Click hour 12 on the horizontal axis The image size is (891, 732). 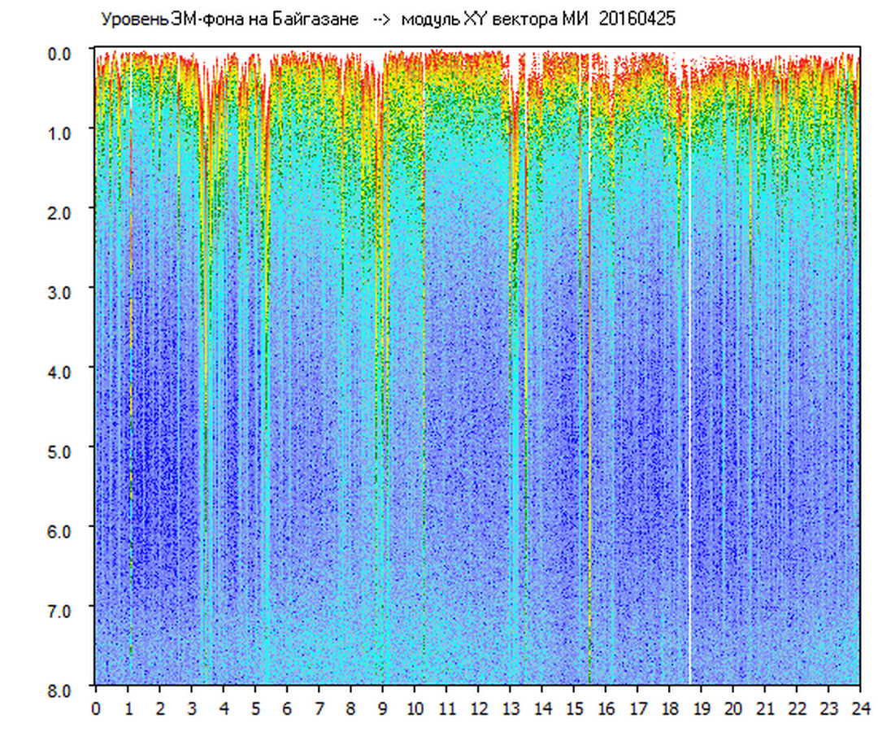point(478,708)
